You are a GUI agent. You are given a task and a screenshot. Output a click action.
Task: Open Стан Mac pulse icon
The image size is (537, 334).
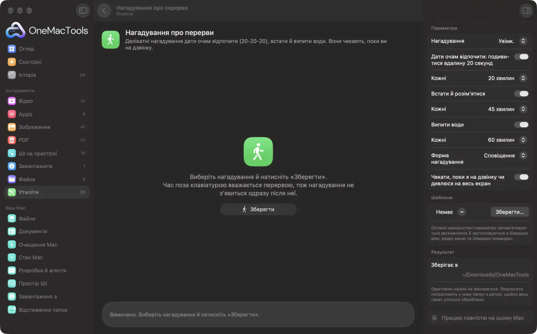tap(12, 257)
